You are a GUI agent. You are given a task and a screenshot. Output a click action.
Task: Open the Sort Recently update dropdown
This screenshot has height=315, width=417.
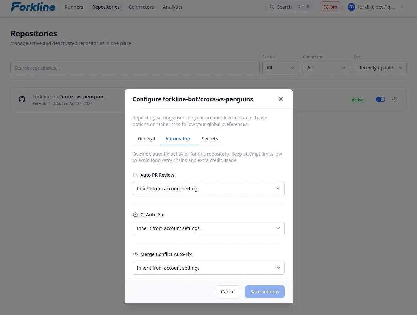(x=380, y=68)
